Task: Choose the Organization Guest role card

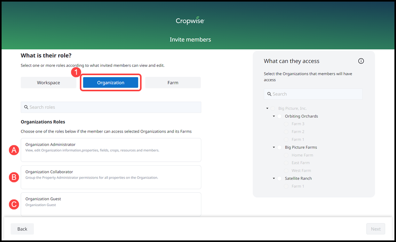Action: pyautogui.click(x=111, y=204)
